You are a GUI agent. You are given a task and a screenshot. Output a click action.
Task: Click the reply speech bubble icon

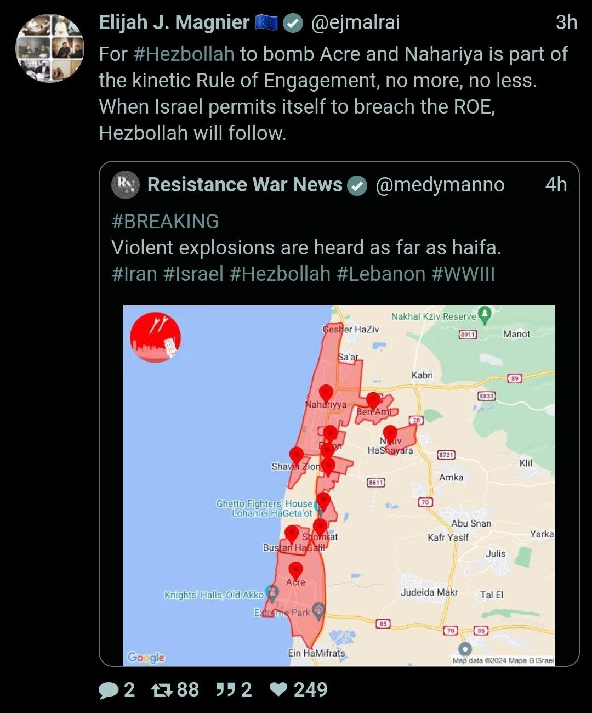point(108,690)
